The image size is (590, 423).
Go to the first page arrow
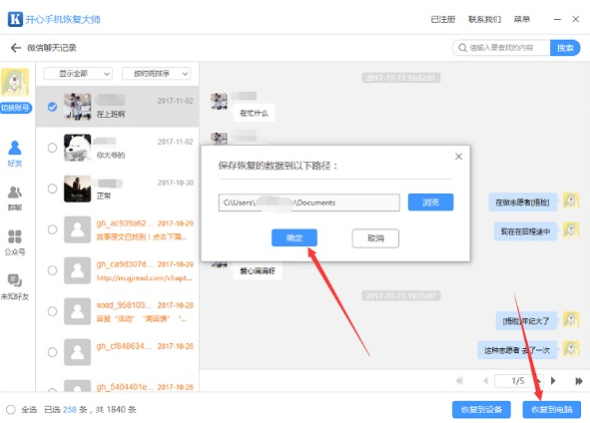[459, 381]
